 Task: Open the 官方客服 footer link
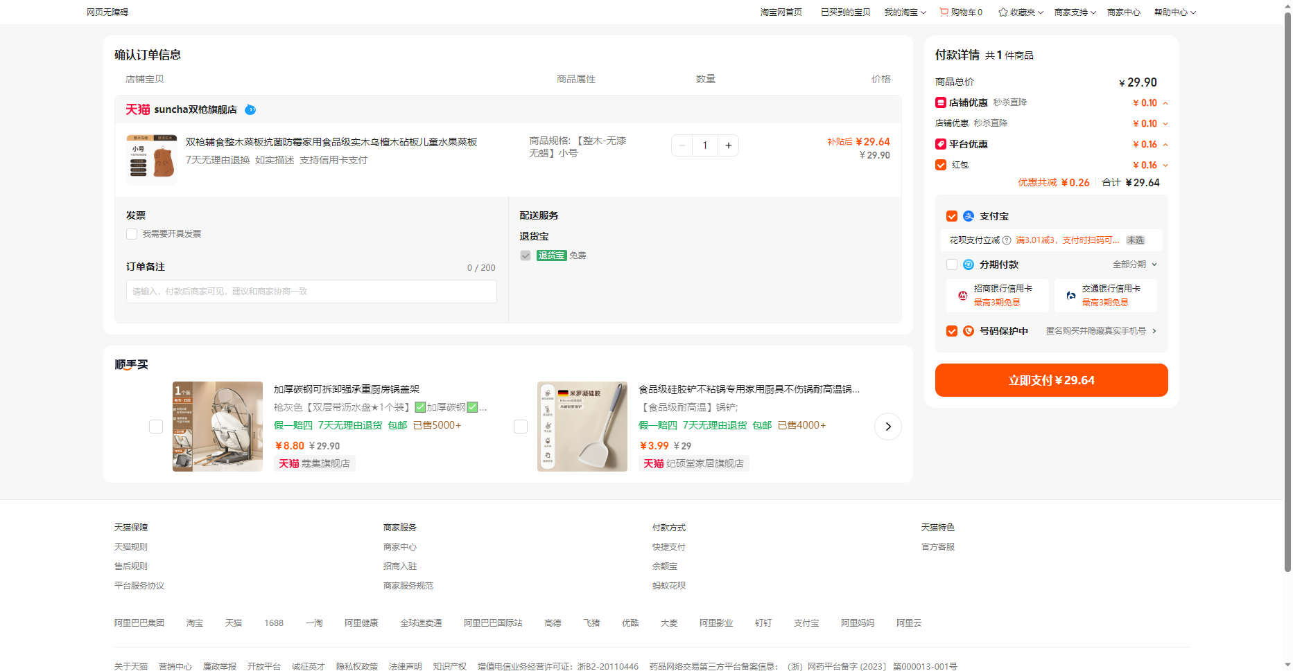[938, 547]
